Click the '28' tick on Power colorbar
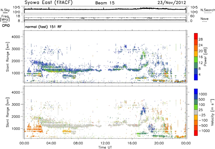Viewport: 215px width, 149px height. [200, 39]
